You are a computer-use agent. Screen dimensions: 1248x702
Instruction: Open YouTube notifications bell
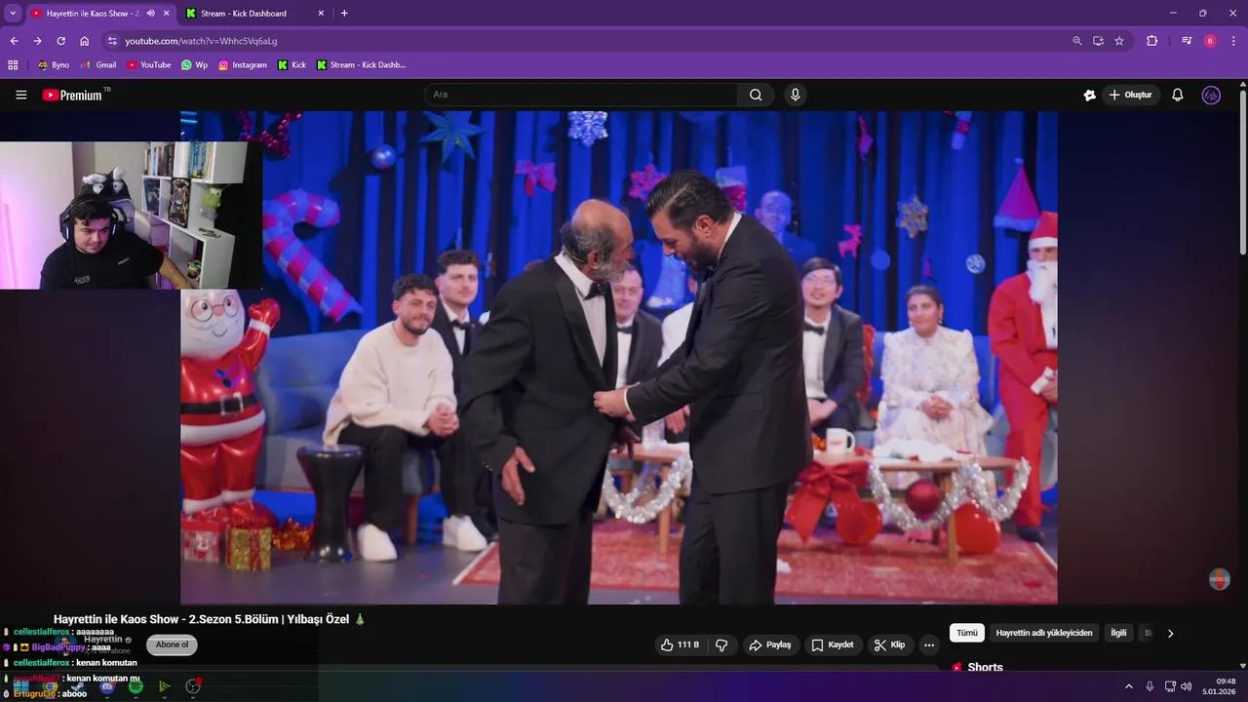point(1178,95)
